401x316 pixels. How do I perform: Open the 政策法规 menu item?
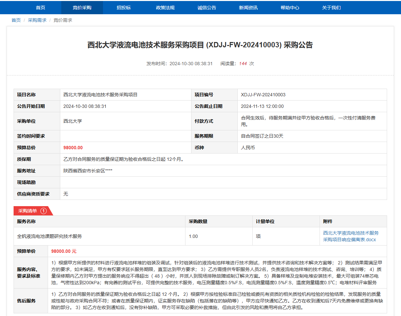point(165,8)
